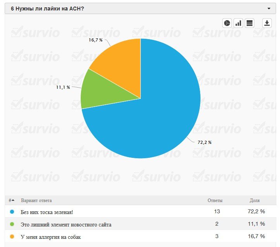Screen dimensions: 280x247
Task: Switch to bar chart view
Action: (238, 23)
